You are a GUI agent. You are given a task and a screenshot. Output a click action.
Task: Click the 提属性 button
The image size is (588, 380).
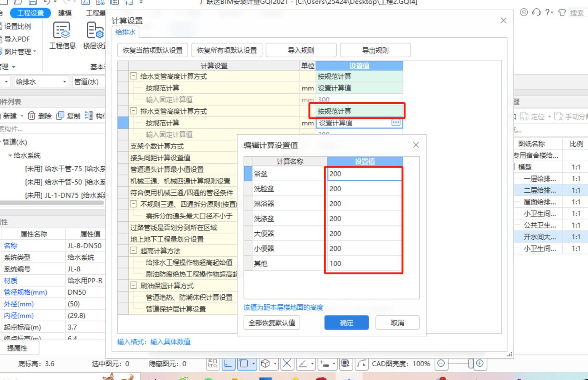coord(17,348)
